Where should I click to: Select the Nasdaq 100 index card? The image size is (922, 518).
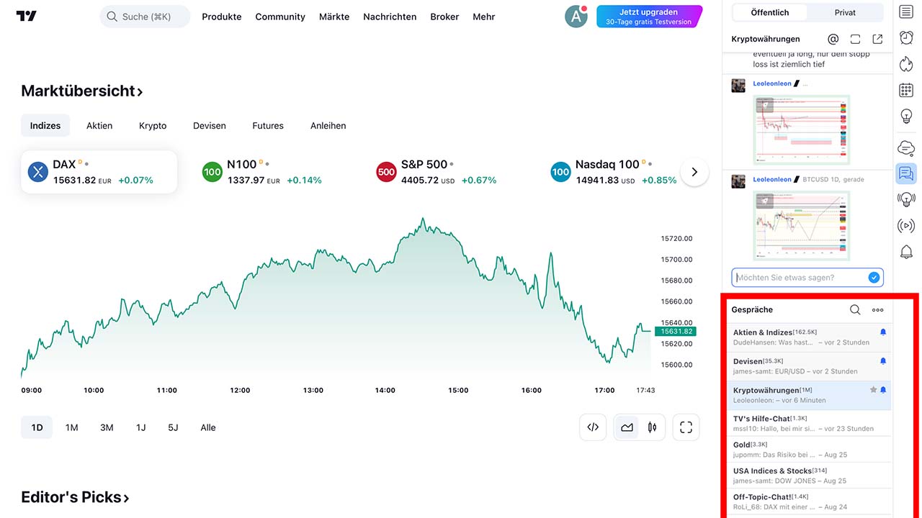(x=614, y=172)
